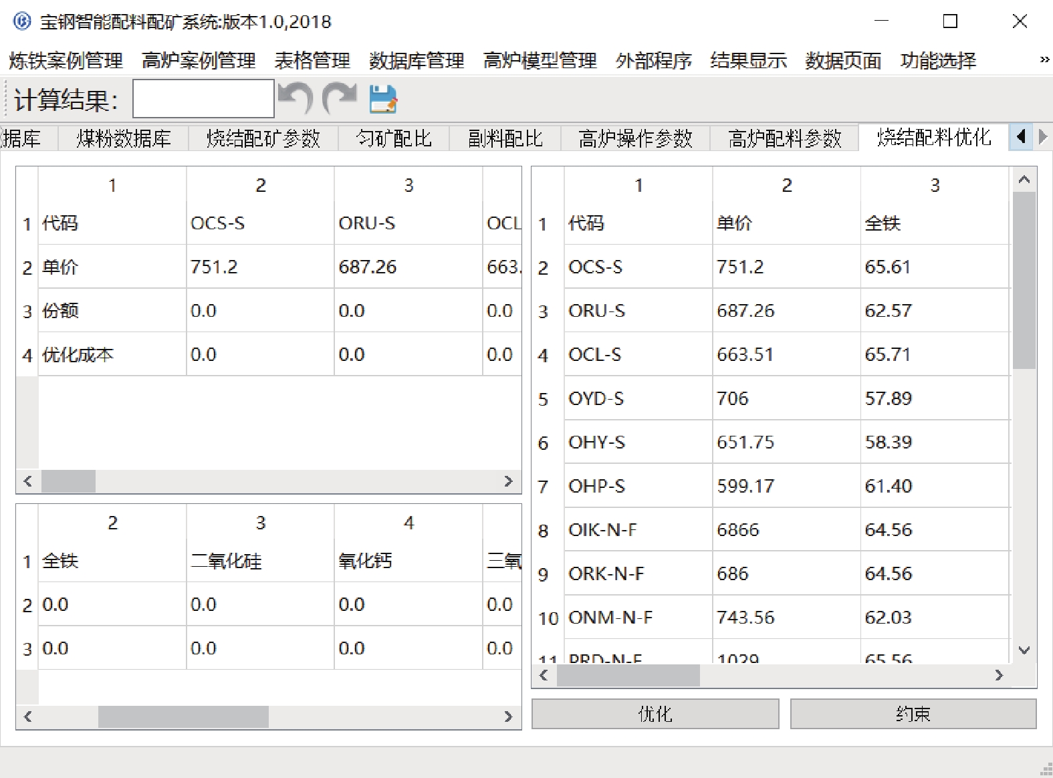
Task: Select the 687.26 cell in top-left table
Action: (x=408, y=267)
